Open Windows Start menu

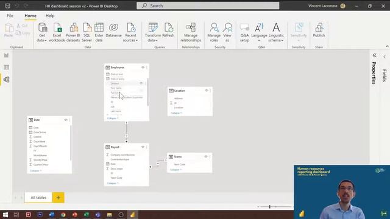[x=5, y=215]
